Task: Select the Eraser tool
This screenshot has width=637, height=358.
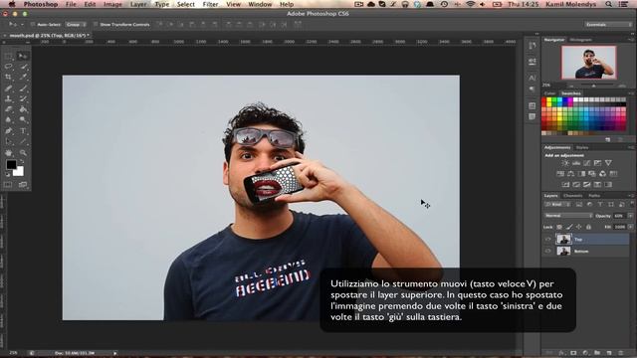Action: (9, 109)
